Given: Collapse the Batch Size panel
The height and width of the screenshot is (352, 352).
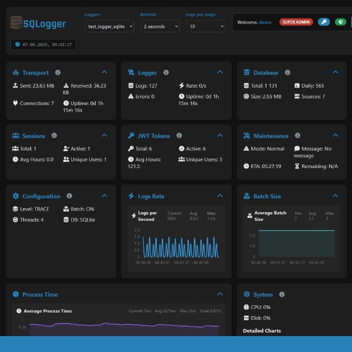Looking at the screenshot, I should pyautogui.click(x=336, y=196).
